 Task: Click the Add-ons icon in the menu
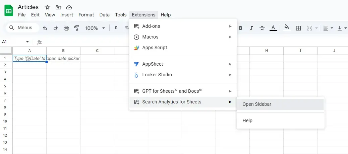136,26
